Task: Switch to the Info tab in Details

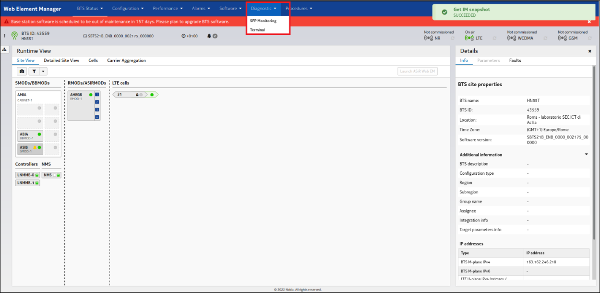Action: point(464,60)
